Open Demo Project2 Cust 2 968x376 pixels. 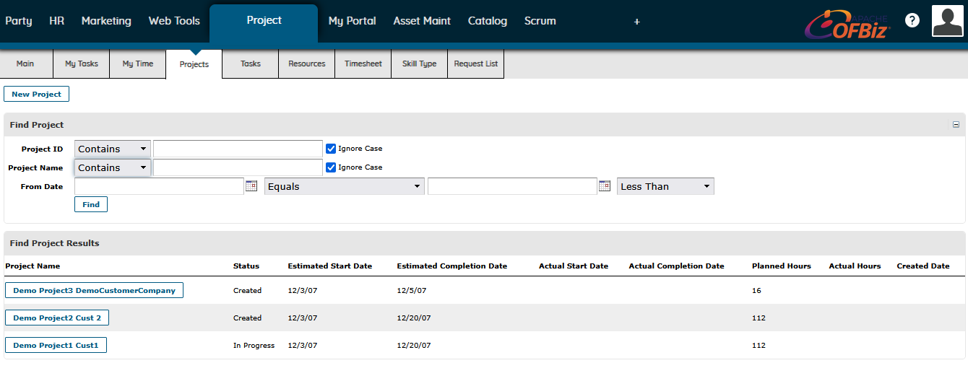point(57,318)
